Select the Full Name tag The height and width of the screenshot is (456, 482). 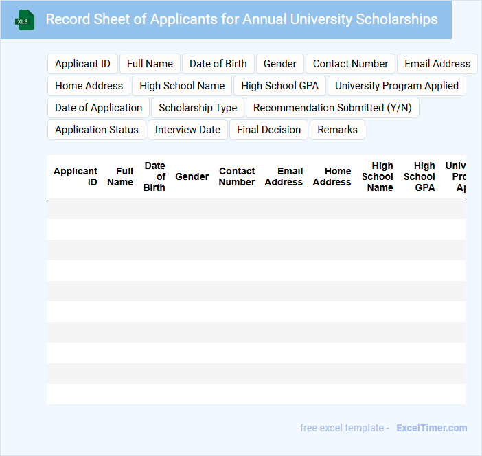click(150, 64)
